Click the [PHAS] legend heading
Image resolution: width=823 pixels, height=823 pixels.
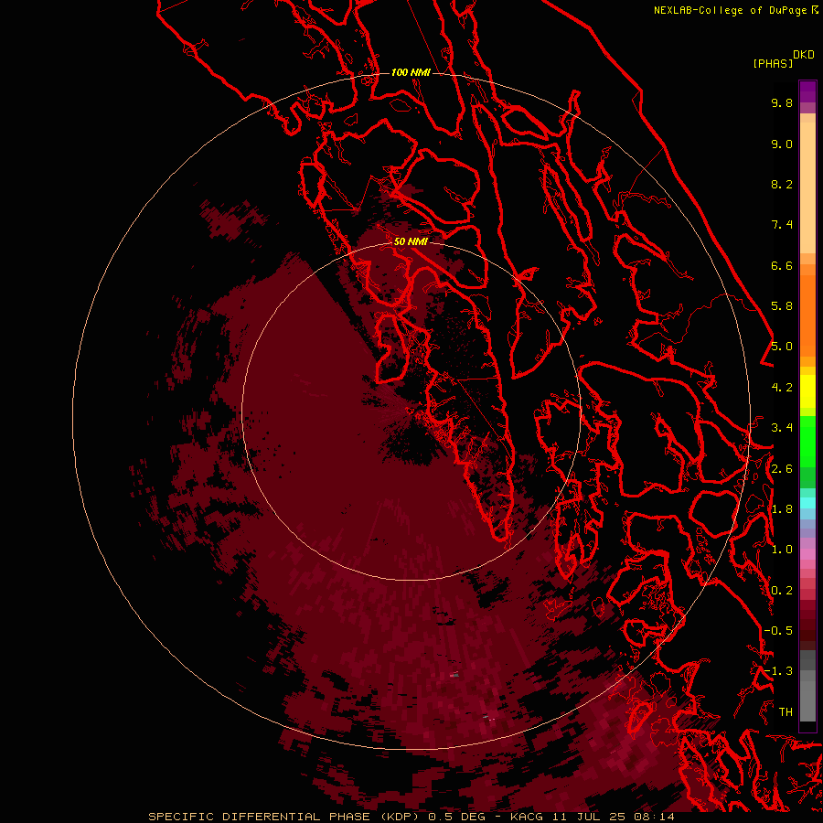[773, 64]
